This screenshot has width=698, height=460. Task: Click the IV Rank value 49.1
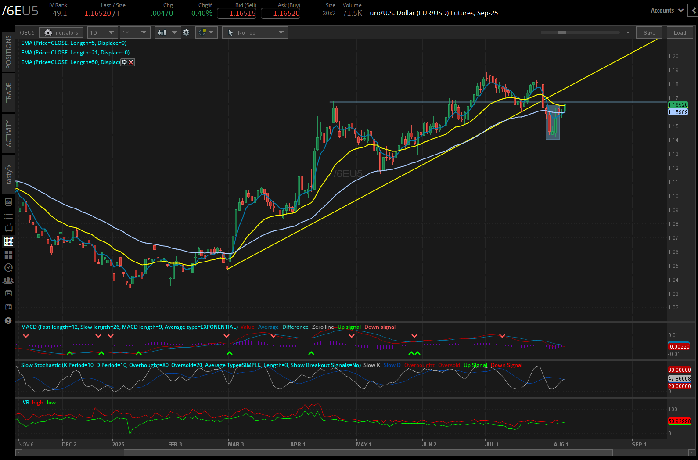[x=60, y=13]
